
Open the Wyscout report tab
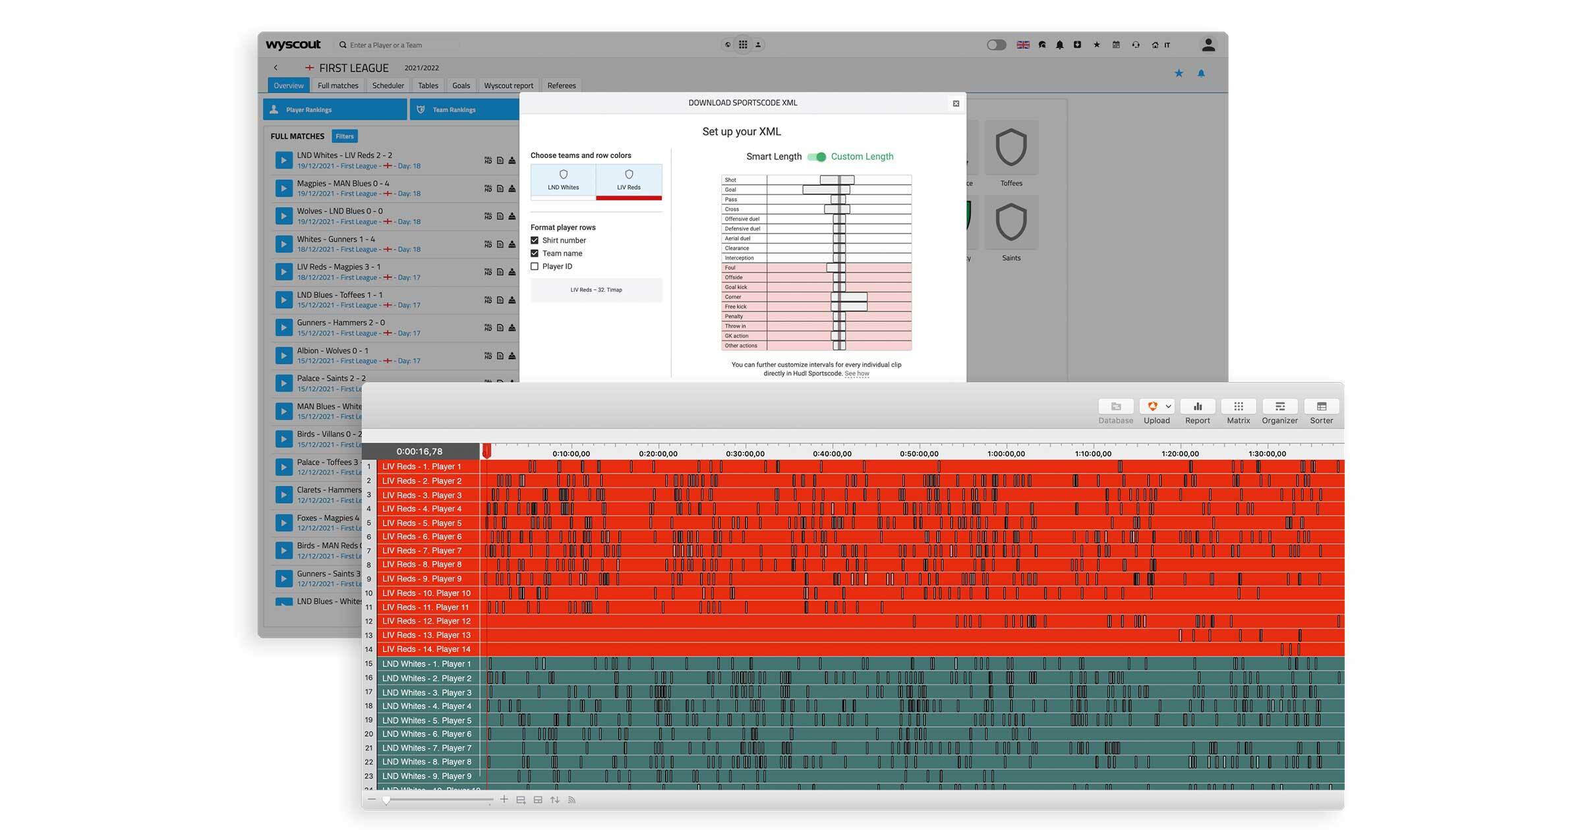[508, 86]
